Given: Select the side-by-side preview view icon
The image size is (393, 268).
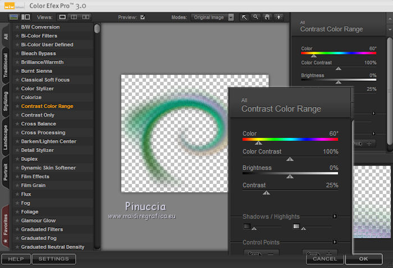Looking at the screenshot, I should 86,17.
